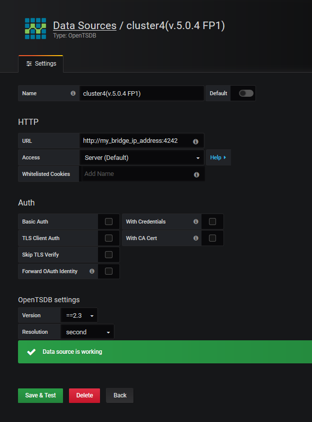Viewport: 312px width, 422px height.
Task: Enable the Basic Auth checkbox
Action: [108, 222]
